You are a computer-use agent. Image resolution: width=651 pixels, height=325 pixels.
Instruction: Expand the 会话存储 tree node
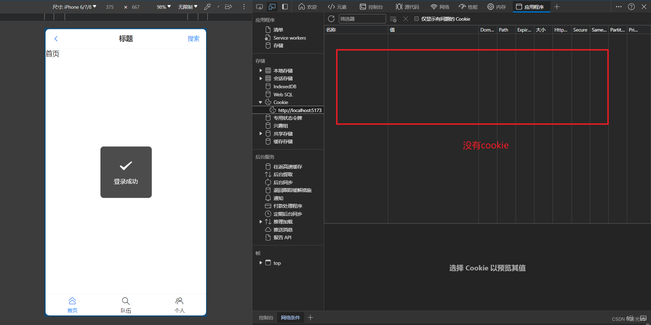261,78
